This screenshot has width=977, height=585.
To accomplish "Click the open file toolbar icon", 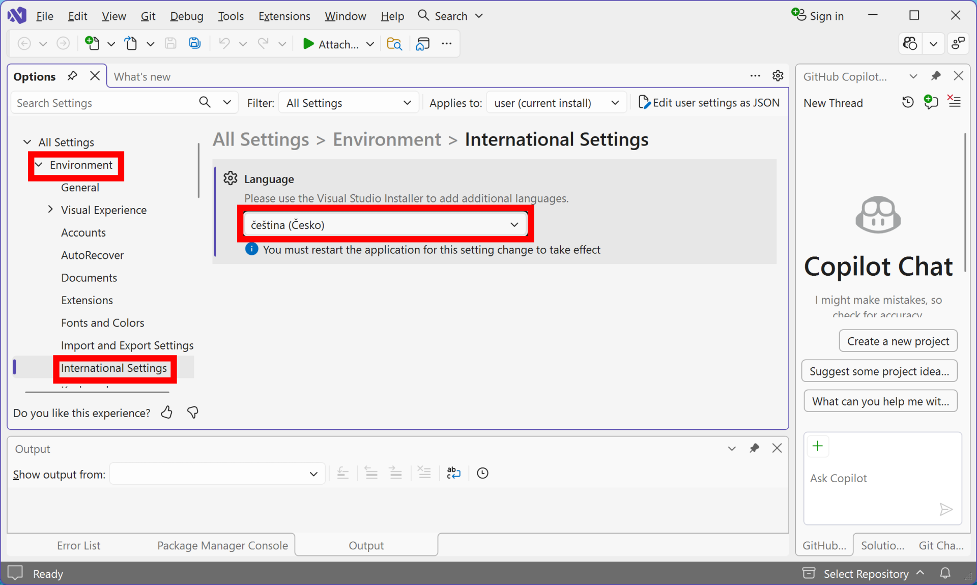I will (x=131, y=44).
